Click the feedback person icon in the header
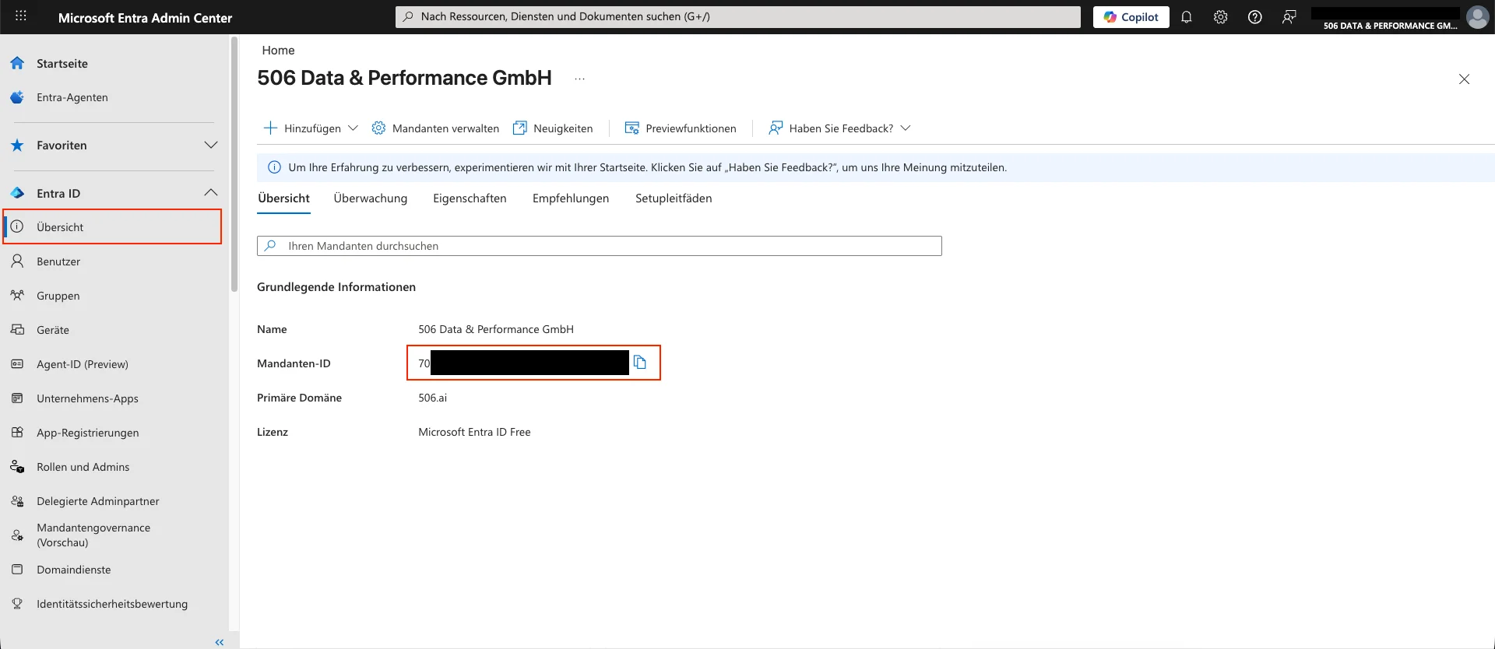Screen dimensions: 1495x649 click(x=1289, y=17)
